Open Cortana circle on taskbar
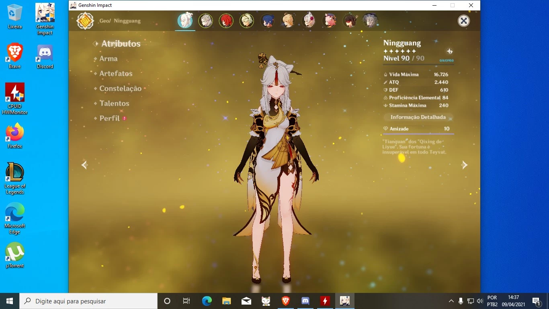This screenshot has width=549, height=309. (x=167, y=301)
